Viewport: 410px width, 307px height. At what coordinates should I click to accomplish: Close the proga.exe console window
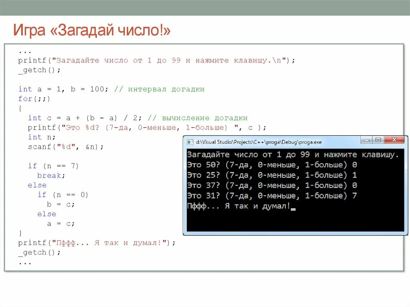coord(394,140)
